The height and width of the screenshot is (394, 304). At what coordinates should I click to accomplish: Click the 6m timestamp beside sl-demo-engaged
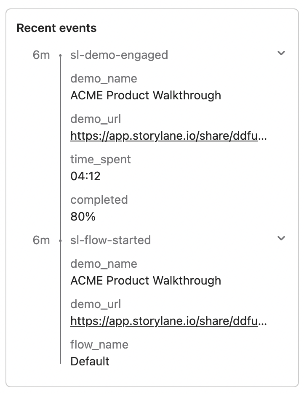(x=41, y=55)
